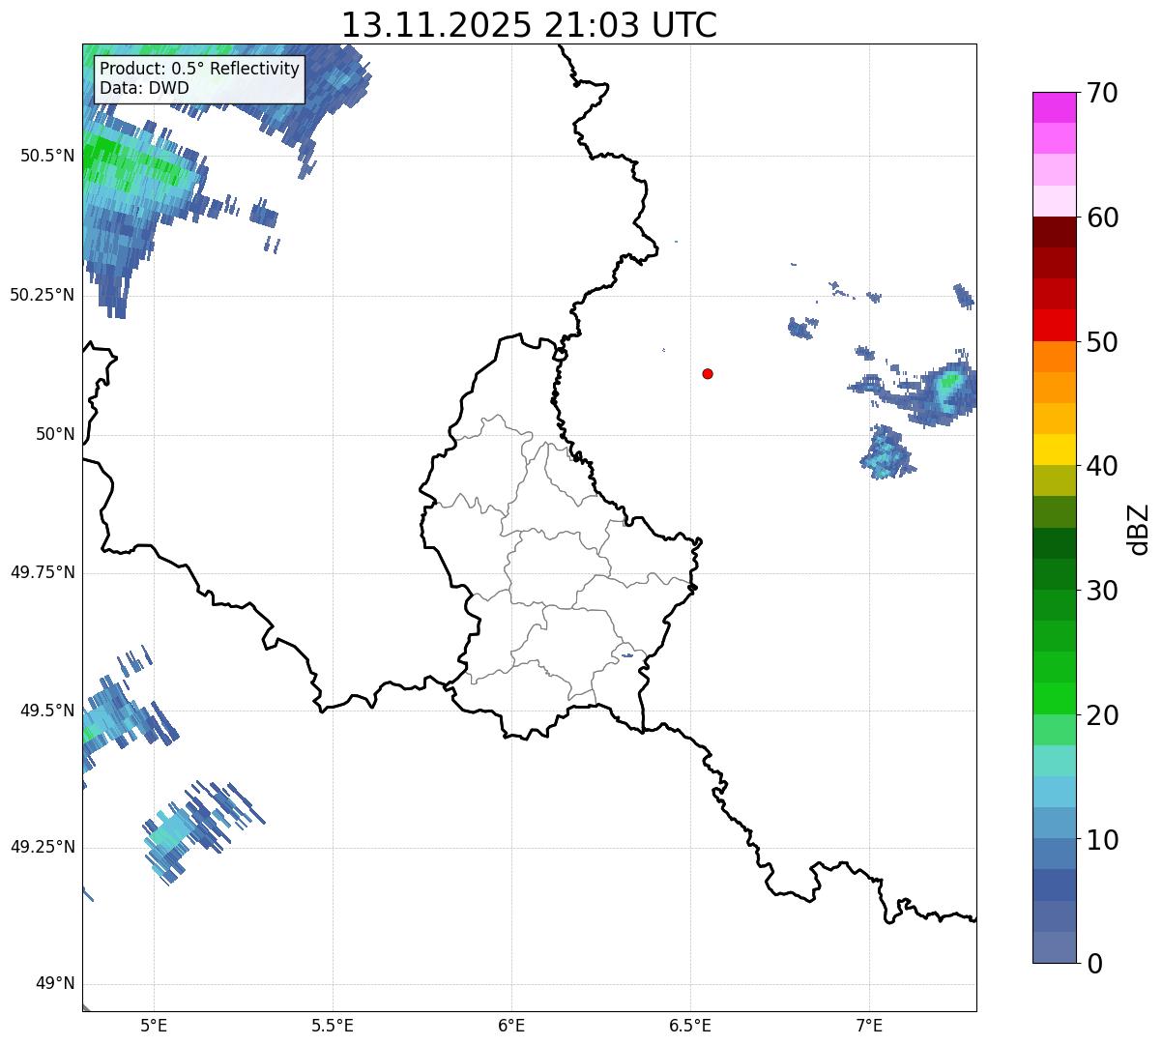
Task: Click the dBZ colorbar axis label
Action: 1139,528
